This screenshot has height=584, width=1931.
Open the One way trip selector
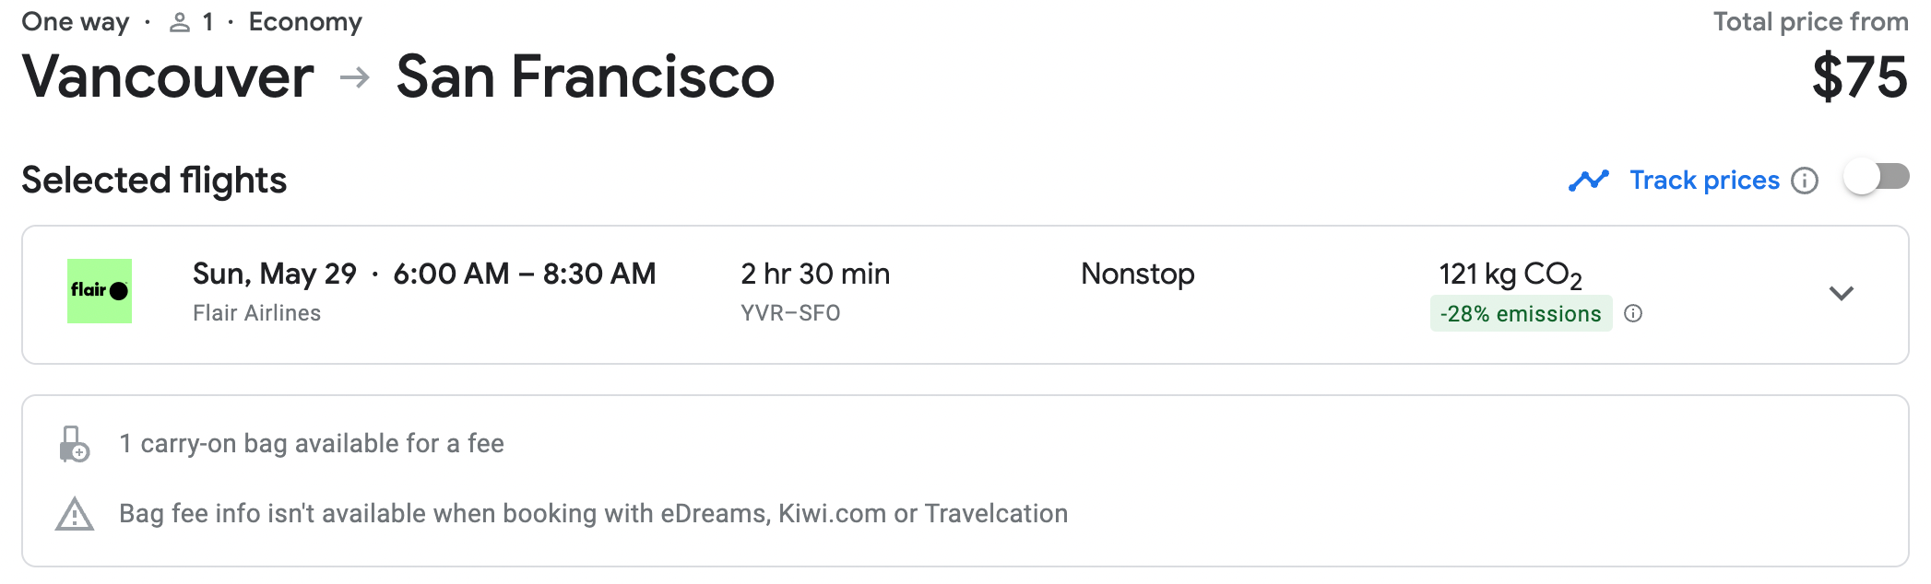[74, 20]
